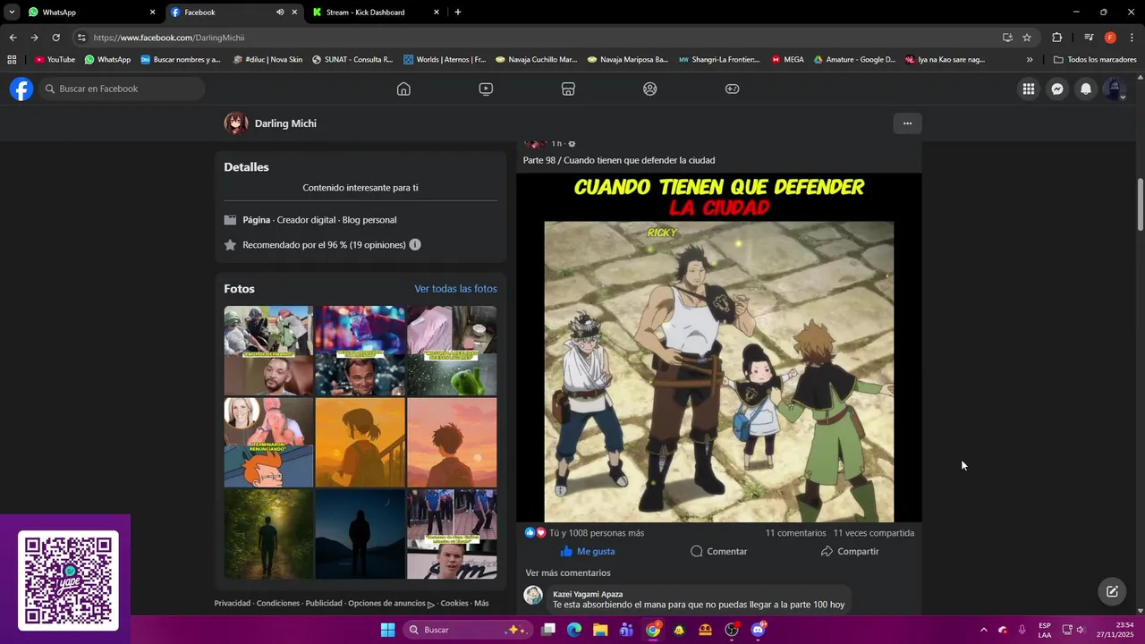Open the Chrome profile avatar F
The height and width of the screenshot is (644, 1145).
click(1110, 38)
